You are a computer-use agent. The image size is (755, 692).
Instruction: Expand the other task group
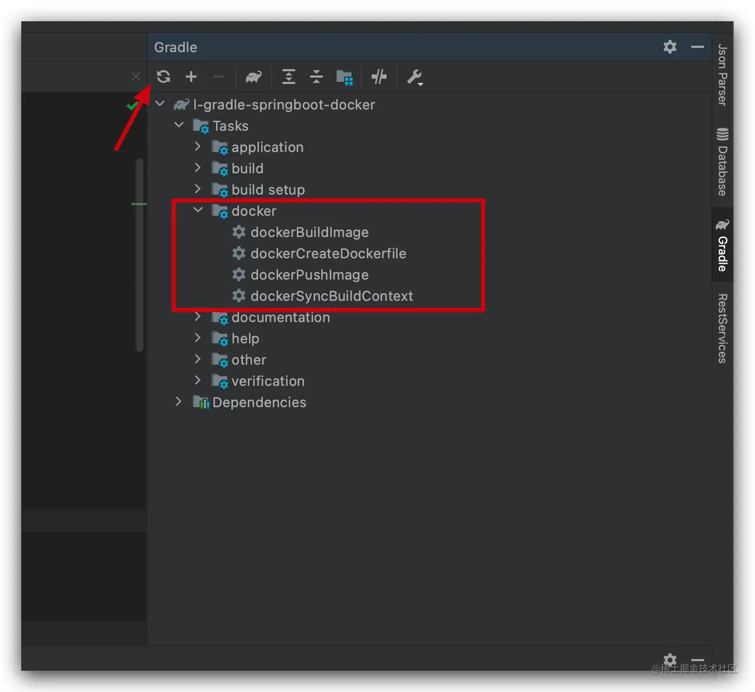click(x=198, y=359)
